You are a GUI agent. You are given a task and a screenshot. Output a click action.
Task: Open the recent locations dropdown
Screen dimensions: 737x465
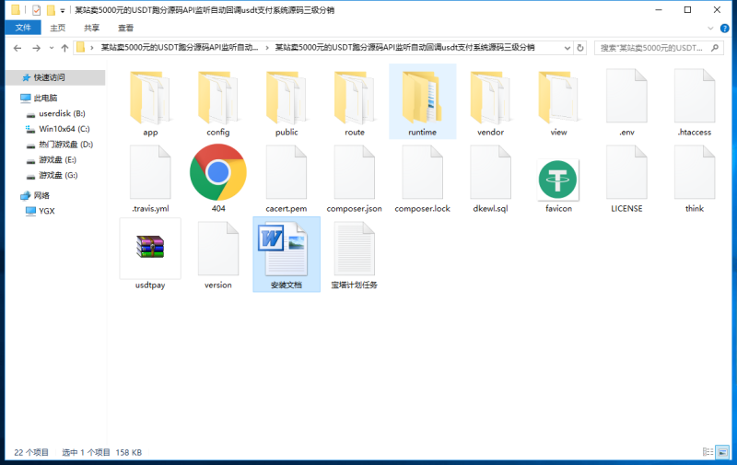point(52,48)
